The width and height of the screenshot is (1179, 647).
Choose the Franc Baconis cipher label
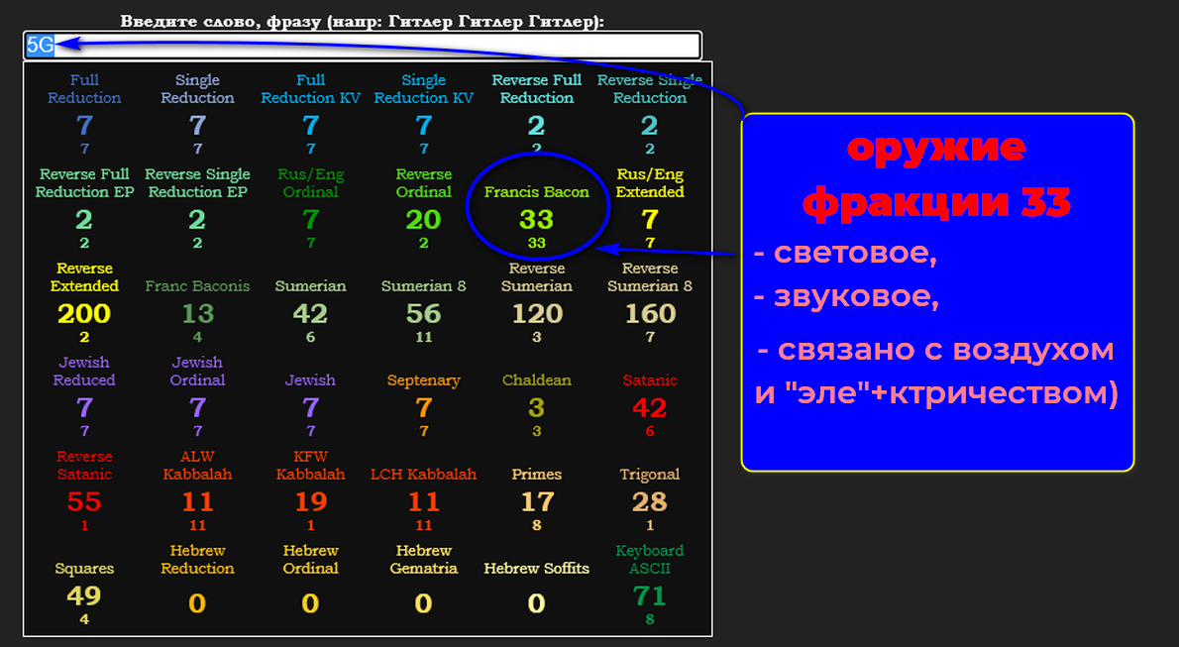pos(198,286)
